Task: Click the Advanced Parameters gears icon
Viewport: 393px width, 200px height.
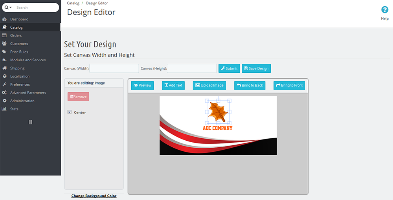Action: (4, 92)
